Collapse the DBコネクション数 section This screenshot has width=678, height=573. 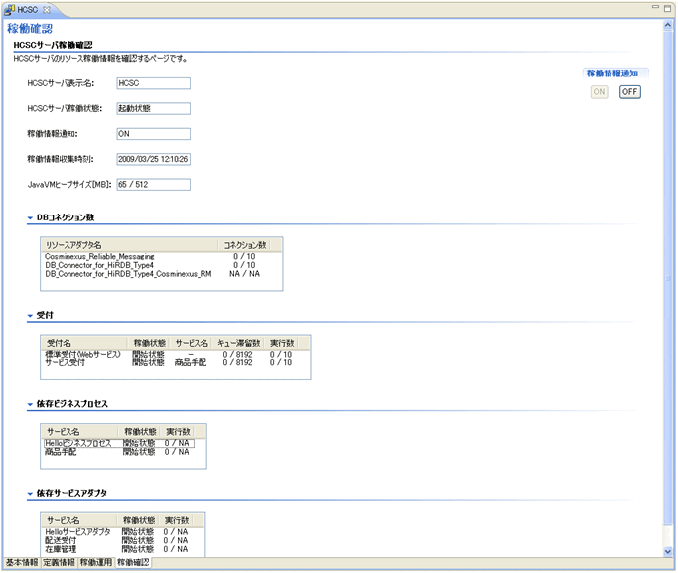click(30, 217)
